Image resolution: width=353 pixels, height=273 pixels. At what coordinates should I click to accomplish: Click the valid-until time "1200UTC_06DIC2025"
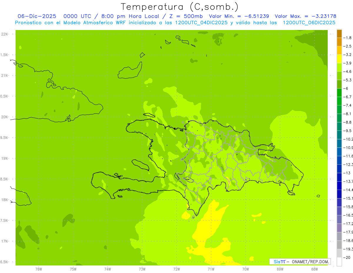[309, 23]
